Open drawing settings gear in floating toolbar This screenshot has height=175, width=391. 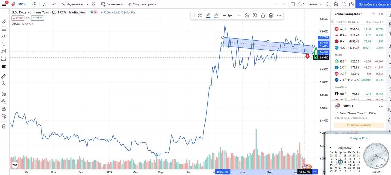click(x=247, y=15)
